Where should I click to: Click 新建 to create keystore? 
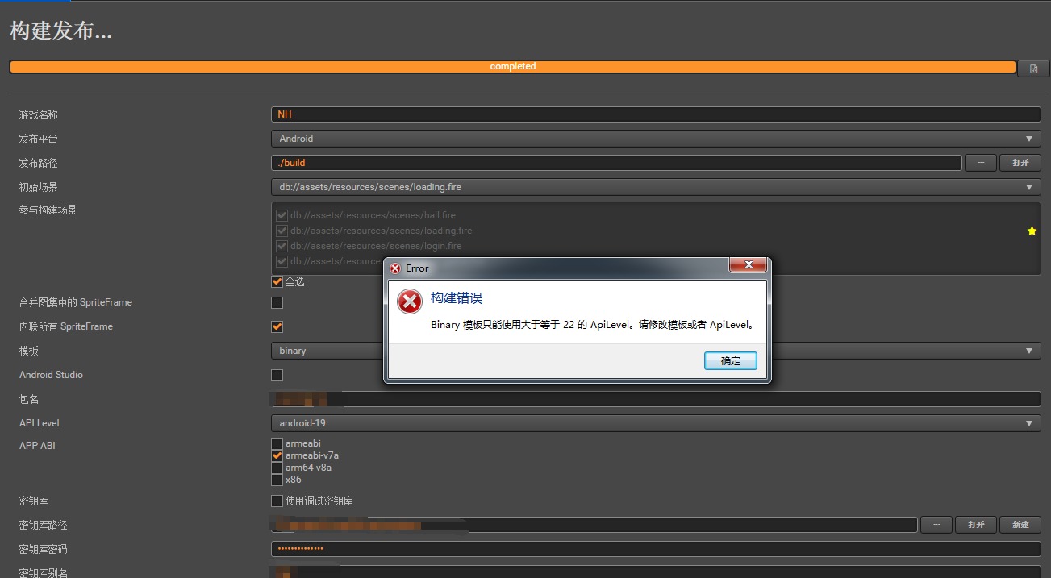coord(1020,525)
